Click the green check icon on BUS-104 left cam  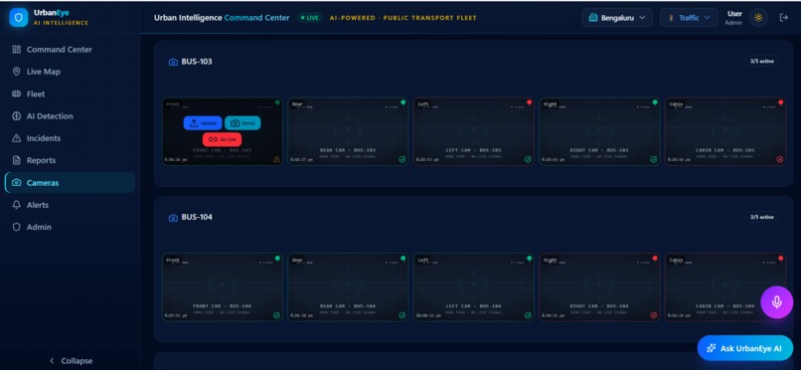click(528, 315)
